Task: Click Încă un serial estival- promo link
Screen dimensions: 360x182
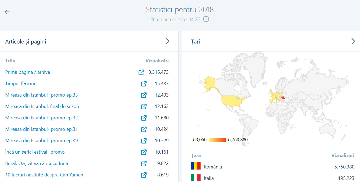Action: pyautogui.click(x=35, y=152)
